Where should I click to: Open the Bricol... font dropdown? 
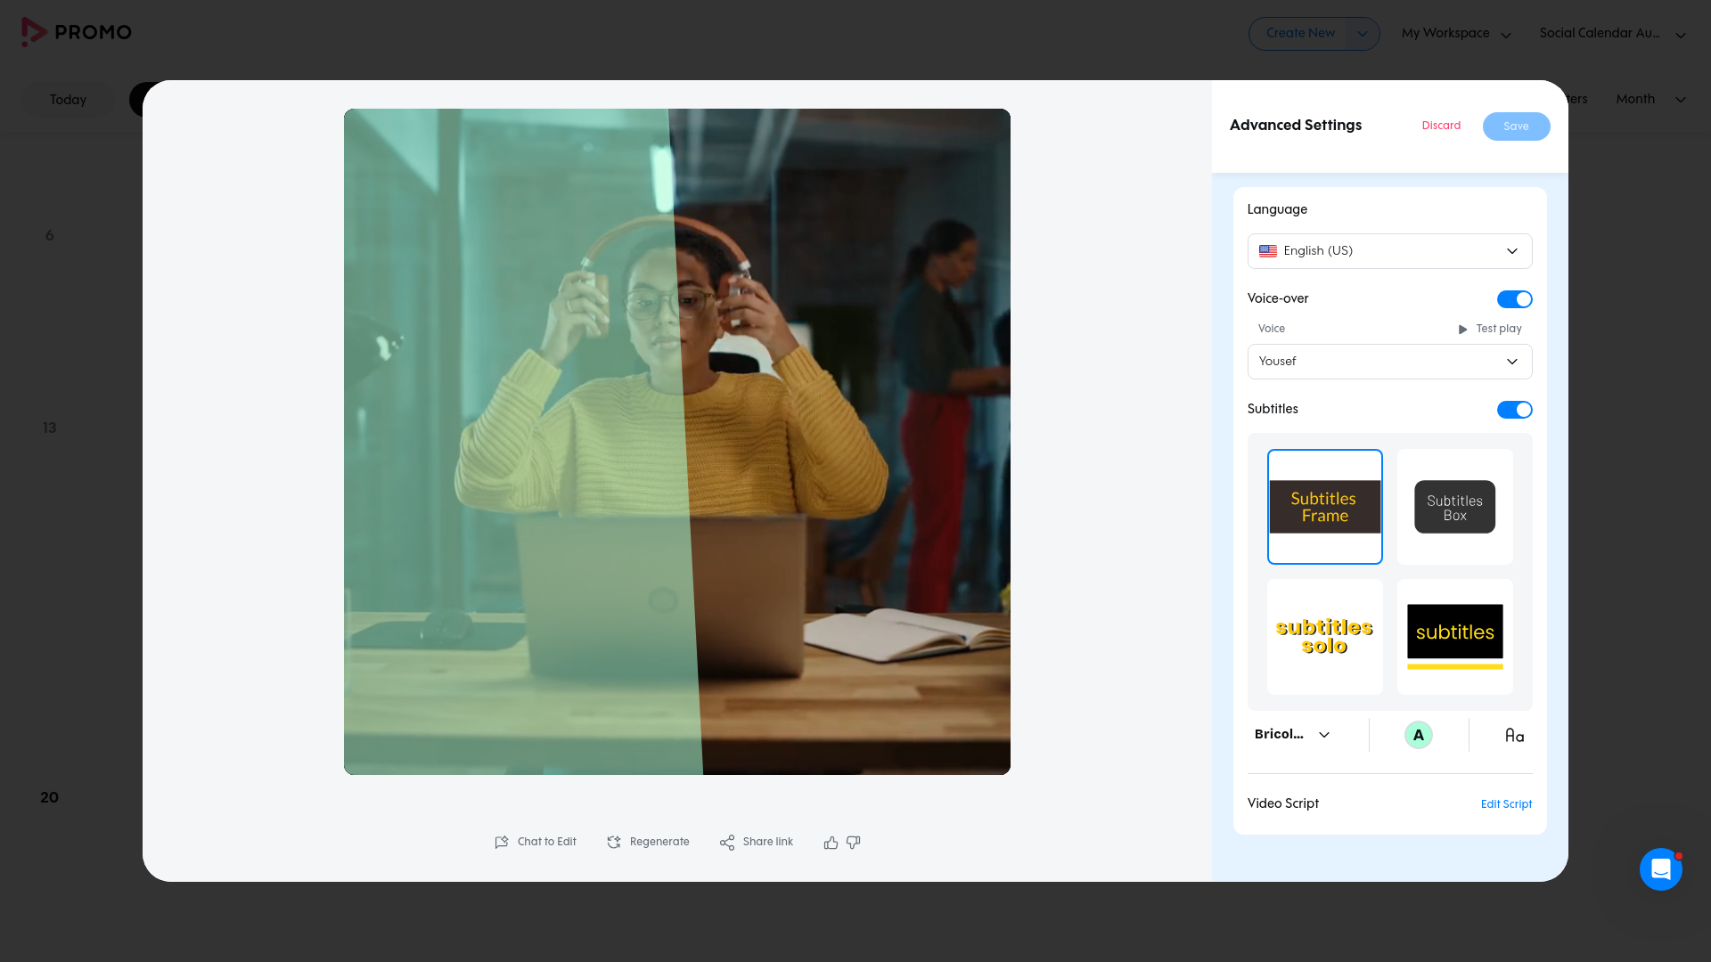[1292, 735]
